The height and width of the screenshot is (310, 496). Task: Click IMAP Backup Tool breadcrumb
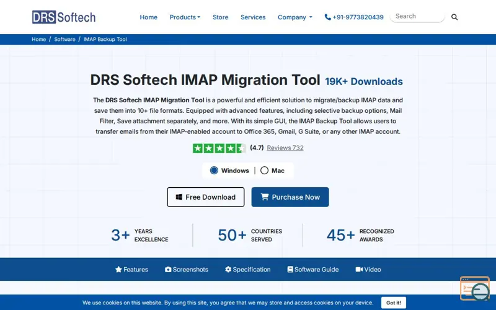105,39
